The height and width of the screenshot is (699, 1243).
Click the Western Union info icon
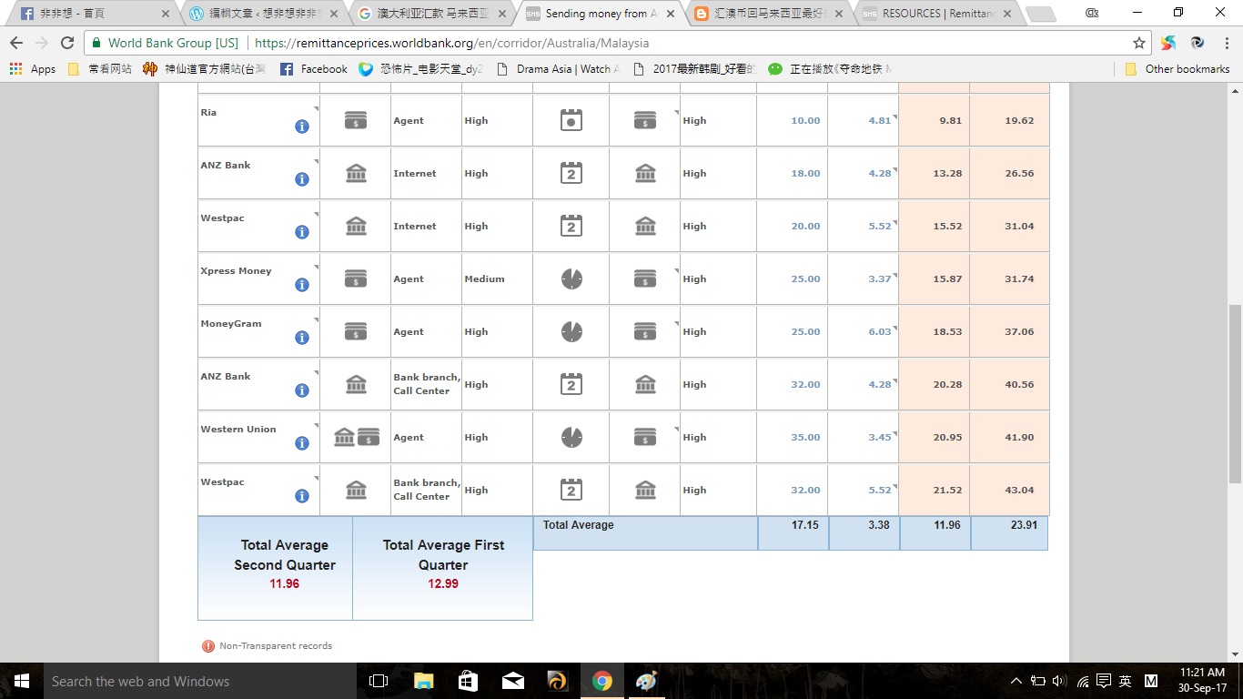[x=301, y=443]
